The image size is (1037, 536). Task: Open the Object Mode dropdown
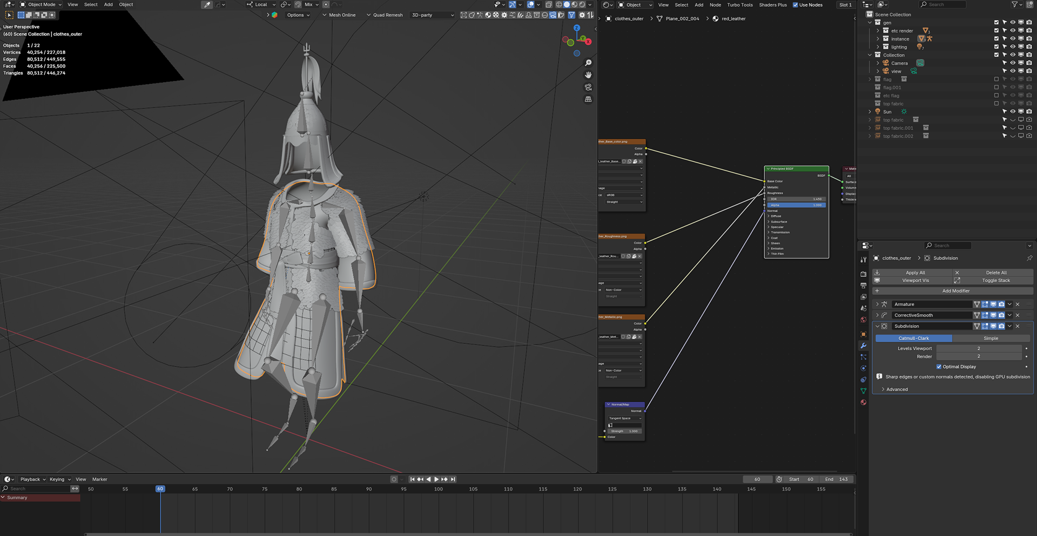(41, 4)
